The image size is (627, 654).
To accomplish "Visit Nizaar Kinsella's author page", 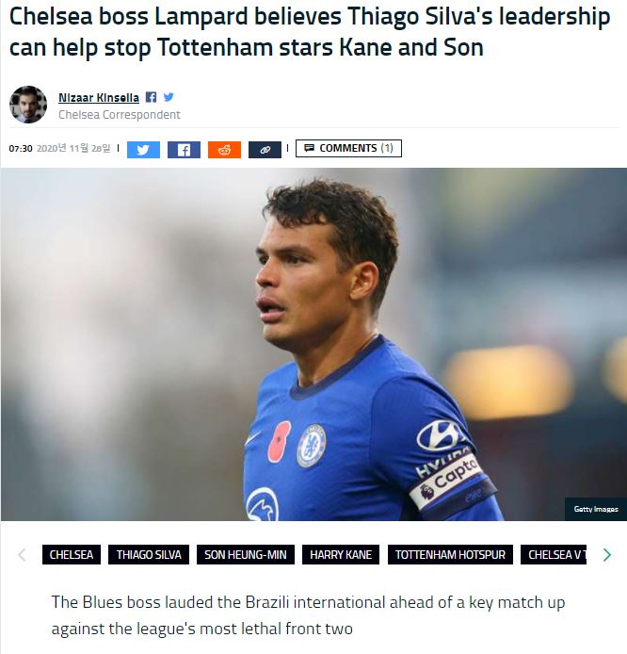I will click(x=99, y=97).
